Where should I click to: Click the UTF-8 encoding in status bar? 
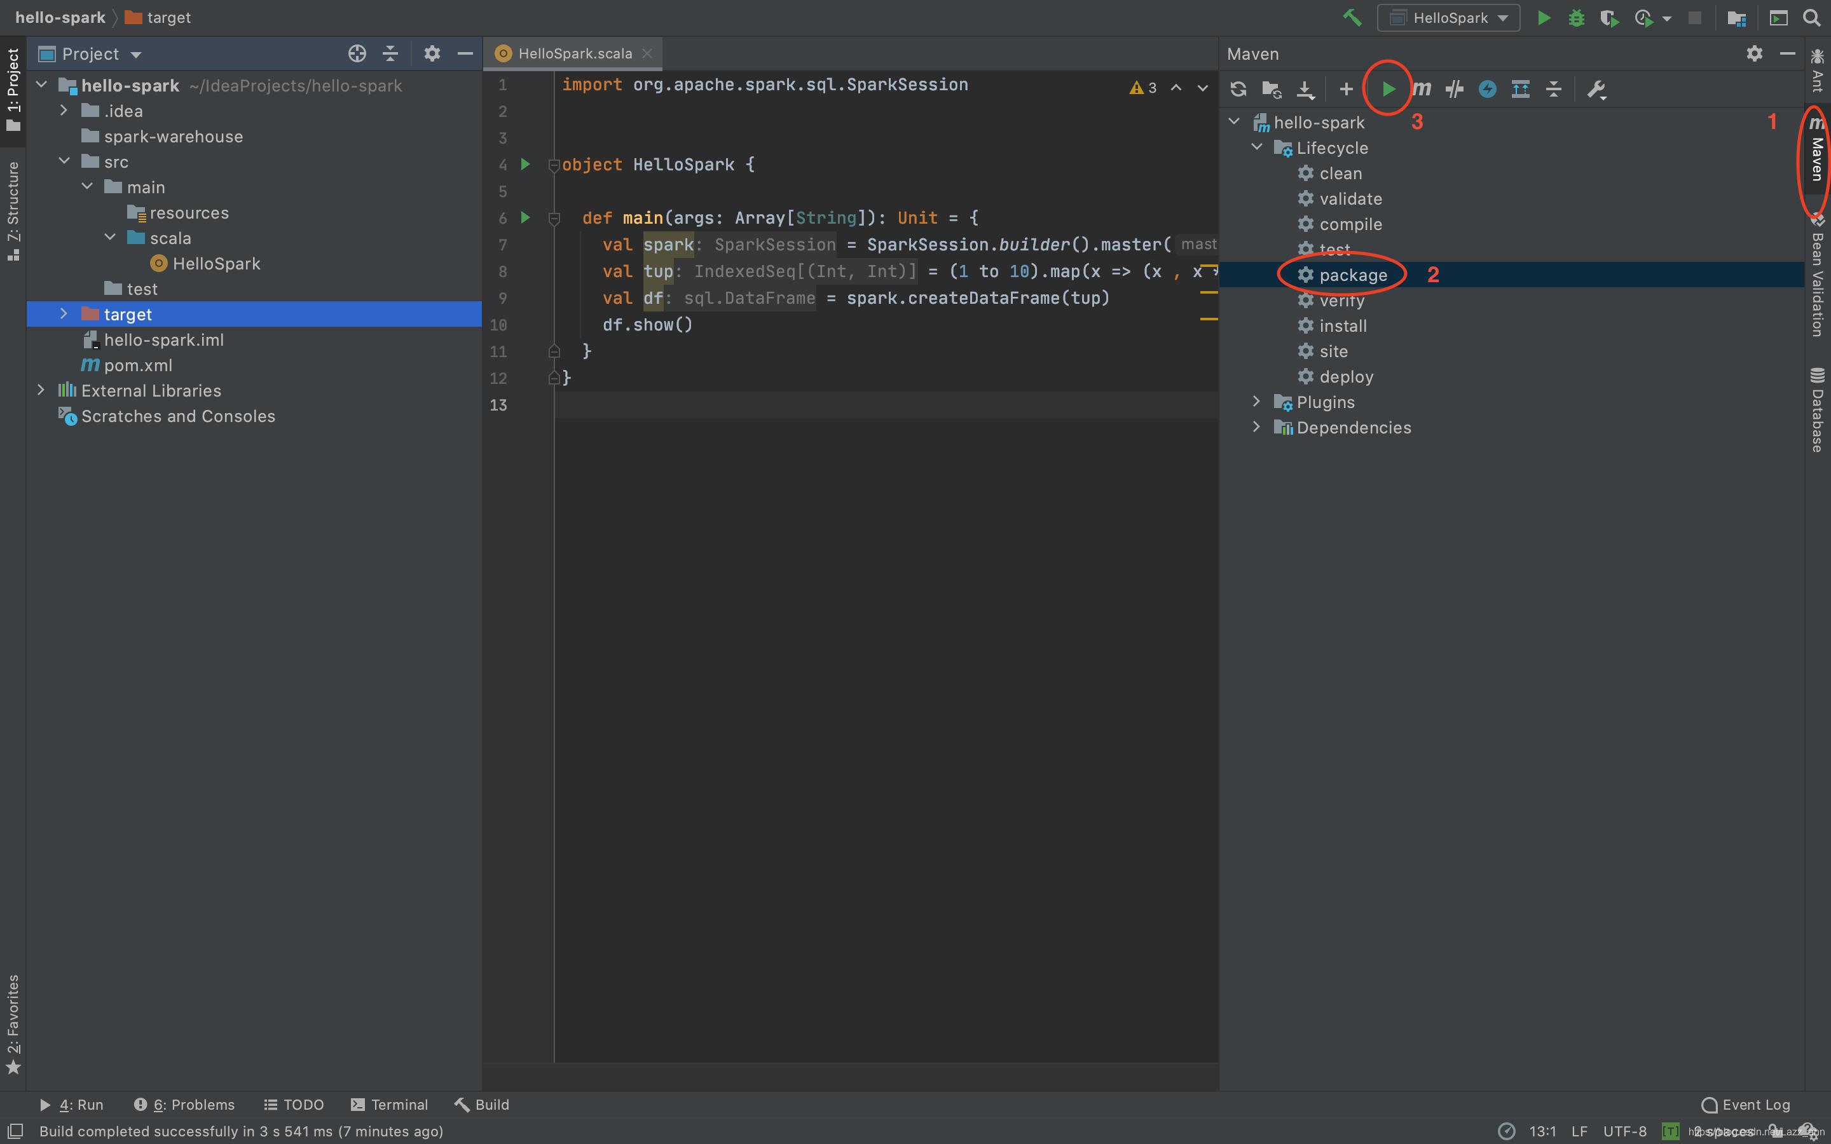1624,1131
